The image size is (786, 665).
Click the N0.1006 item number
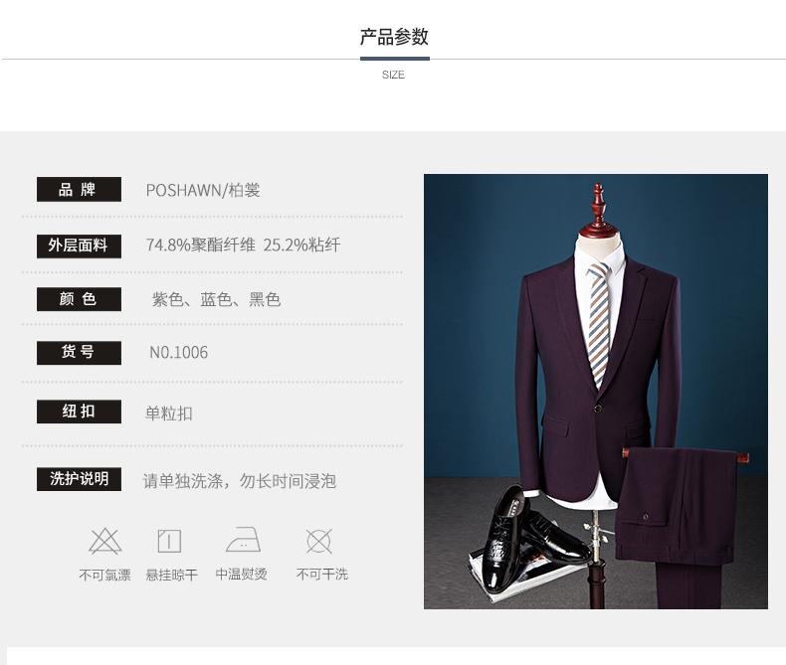pos(178,353)
